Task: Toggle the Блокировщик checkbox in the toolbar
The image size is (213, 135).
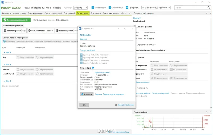Action: [93, 8]
